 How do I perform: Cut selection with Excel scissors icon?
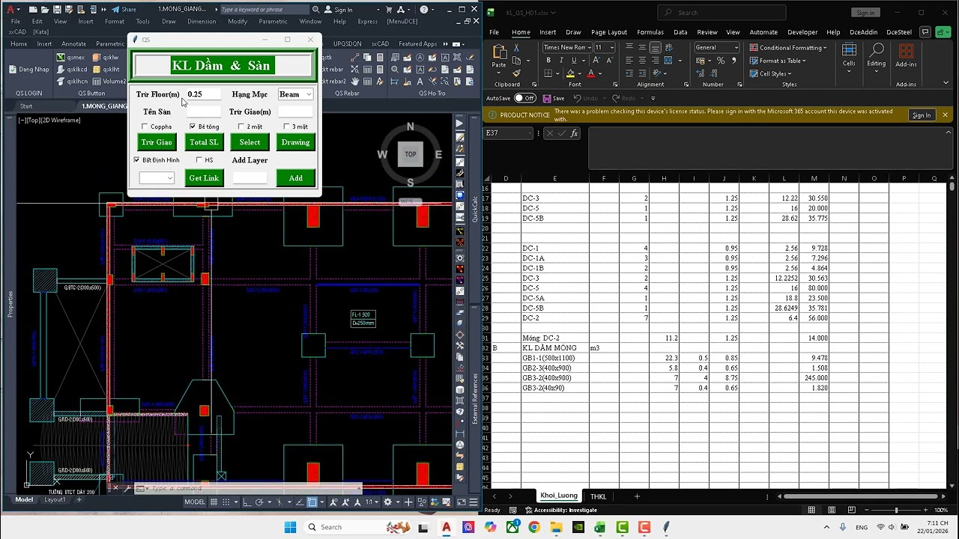tap(517, 48)
